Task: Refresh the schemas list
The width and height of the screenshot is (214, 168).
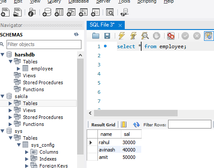Action: click(x=76, y=34)
